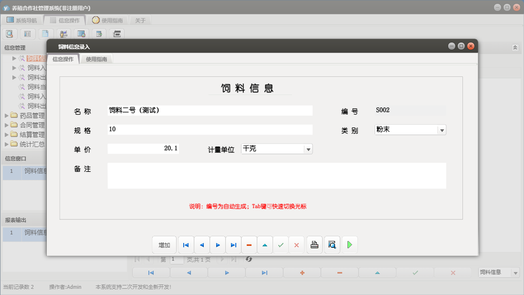Open the screen/chart icon in the toolbar
Image resolution: width=524 pixels, height=295 pixels.
coord(81,33)
